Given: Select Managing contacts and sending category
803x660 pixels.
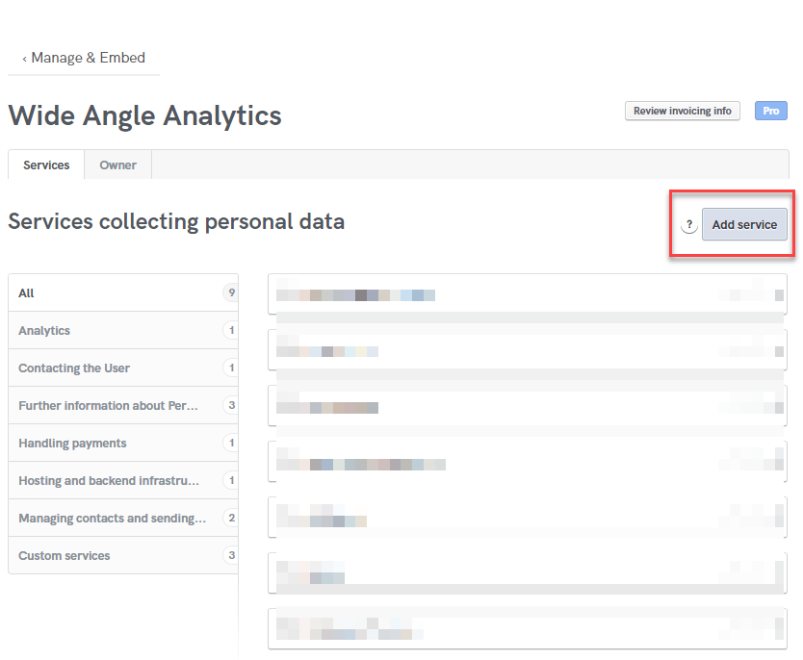Looking at the screenshot, I should point(123,519).
